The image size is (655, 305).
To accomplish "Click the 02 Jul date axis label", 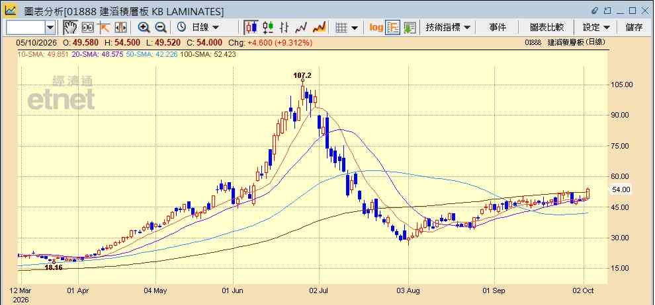I will (319, 290).
